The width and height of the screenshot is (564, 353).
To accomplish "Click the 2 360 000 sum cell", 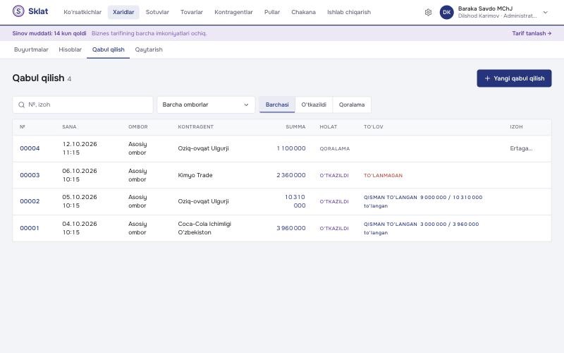I will pos(291,175).
